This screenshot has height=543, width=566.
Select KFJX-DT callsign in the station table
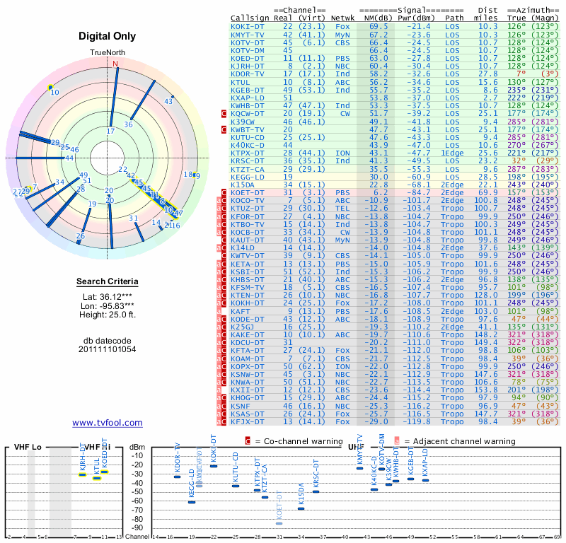coord(248,422)
